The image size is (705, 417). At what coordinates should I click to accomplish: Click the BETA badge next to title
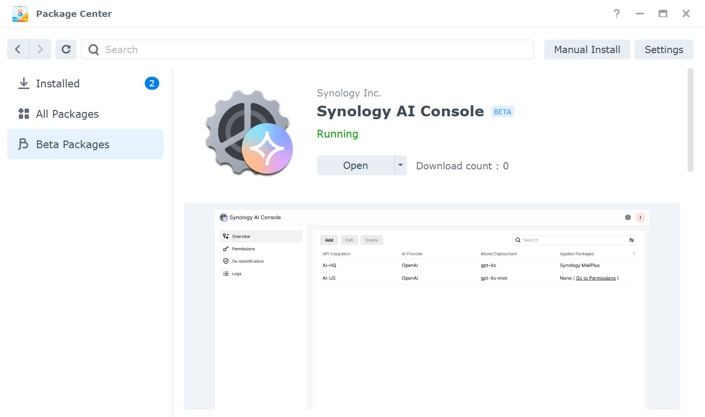502,111
